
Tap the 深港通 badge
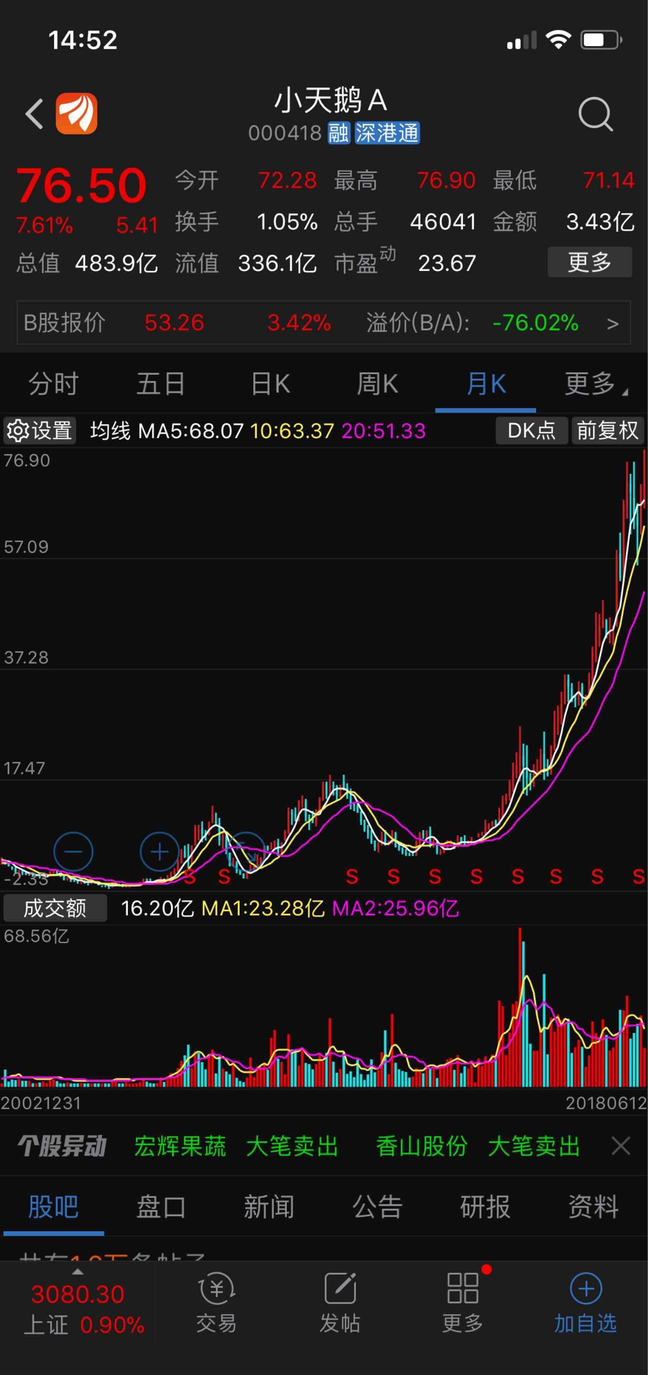(387, 133)
